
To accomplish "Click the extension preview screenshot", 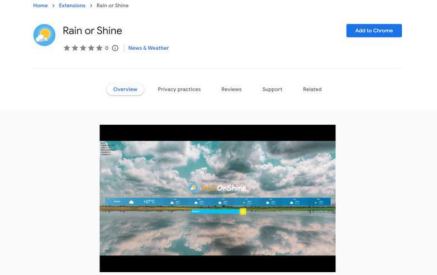I will [x=218, y=198].
